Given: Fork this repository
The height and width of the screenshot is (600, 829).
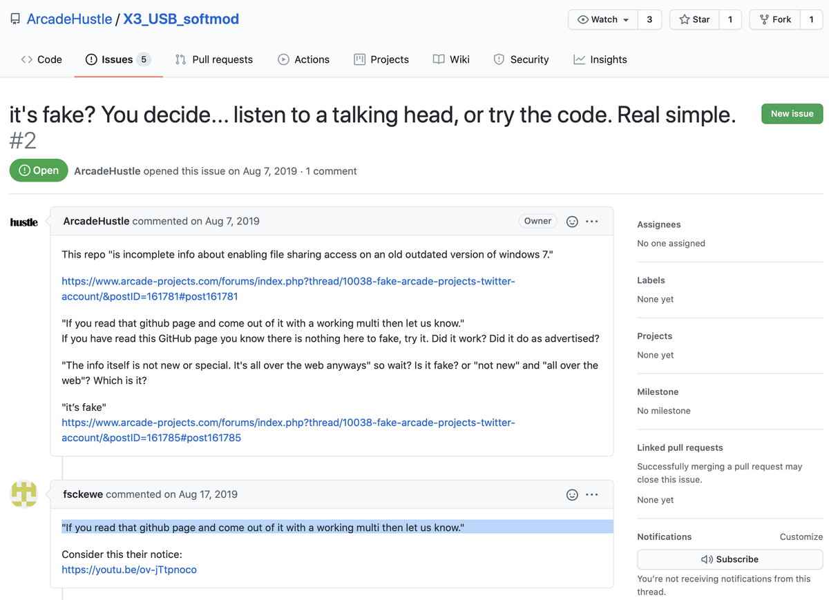Looking at the screenshot, I should (x=775, y=19).
